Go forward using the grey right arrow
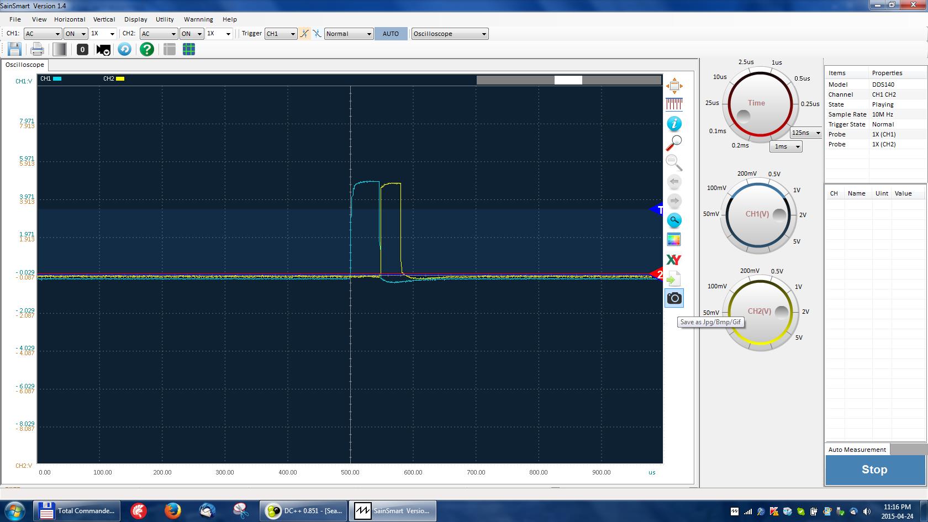The height and width of the screenshot is (522, 928). coord(674,201)
